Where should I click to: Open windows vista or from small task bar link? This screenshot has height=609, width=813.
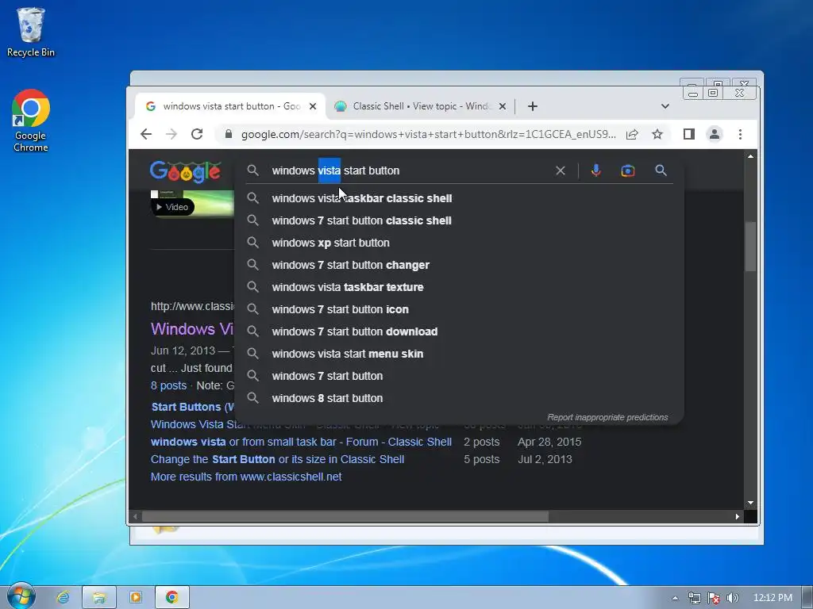tap(301, 442)
